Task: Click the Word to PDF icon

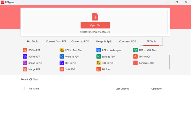Action: coord(62,57)
